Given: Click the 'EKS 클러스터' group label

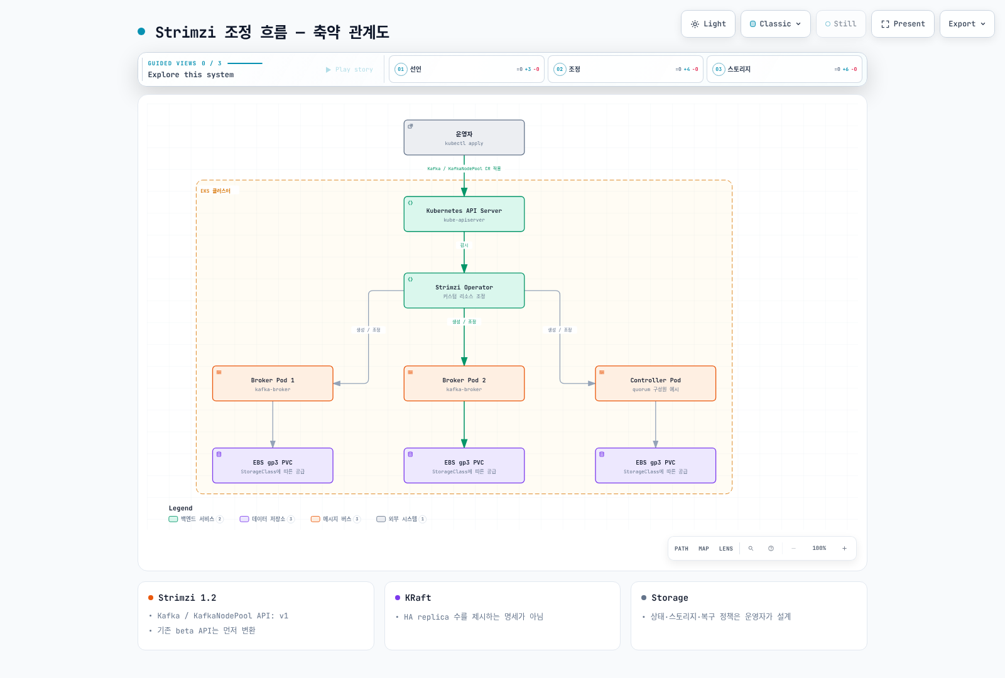Looking at the screenshot, I should pyautogui.click(x=215, y=191).
